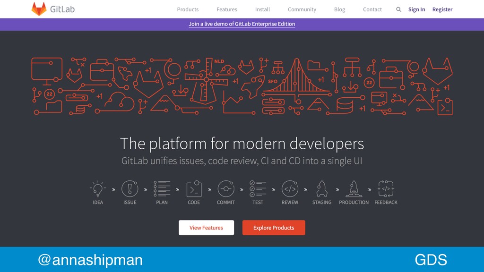Select the Commit circle icon
This screenshot has height=272, width=484.
226,189
